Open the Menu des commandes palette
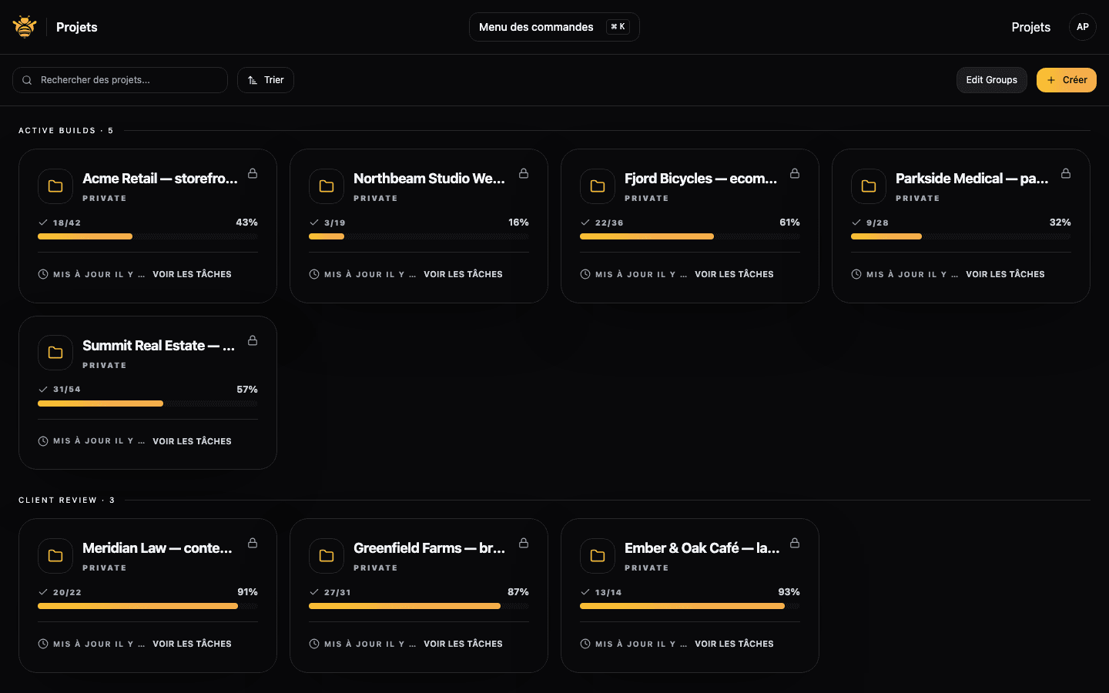Screen dimensions: 1109x693 (x=554, y=27)
